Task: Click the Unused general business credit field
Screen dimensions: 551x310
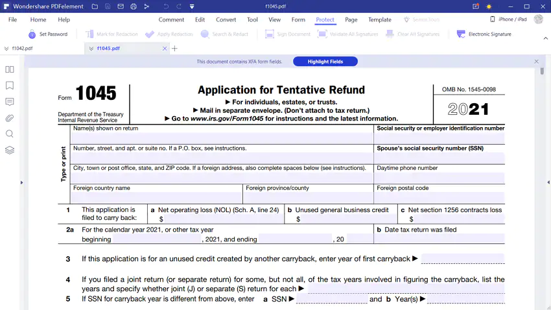Action: (349, 219)
